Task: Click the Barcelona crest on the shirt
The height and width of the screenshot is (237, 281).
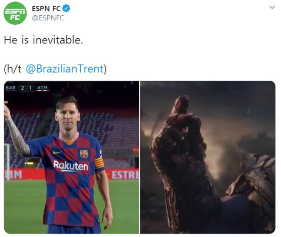Action: point(84,154)
